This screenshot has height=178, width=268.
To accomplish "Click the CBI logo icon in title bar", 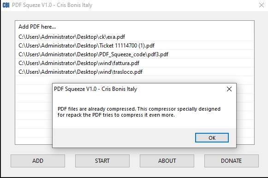I will (x=6, y=5).
